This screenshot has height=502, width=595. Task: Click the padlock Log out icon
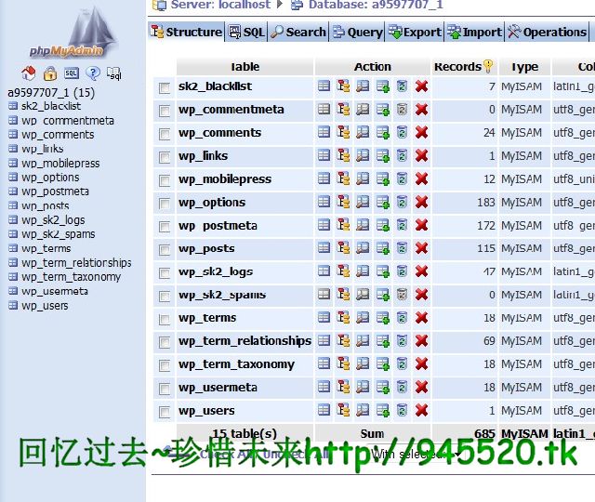[x=50, y=73]
